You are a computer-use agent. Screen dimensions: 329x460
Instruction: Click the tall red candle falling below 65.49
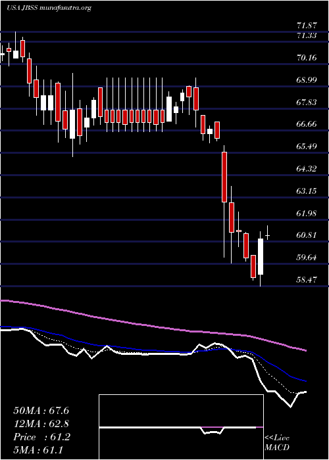[x=224, y=177]
